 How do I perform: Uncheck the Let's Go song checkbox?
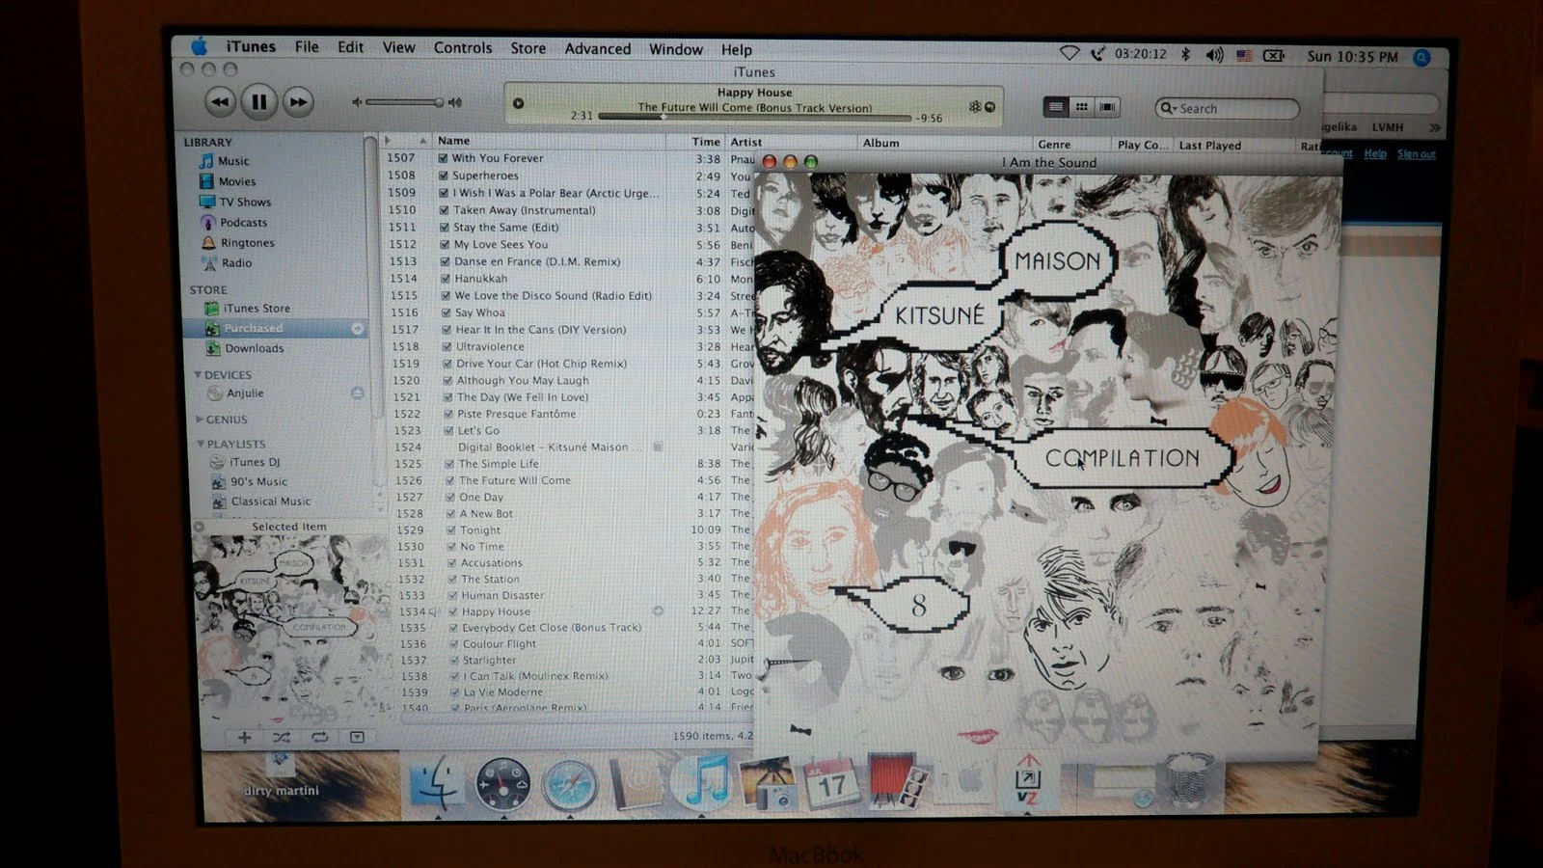click(448, 430)
